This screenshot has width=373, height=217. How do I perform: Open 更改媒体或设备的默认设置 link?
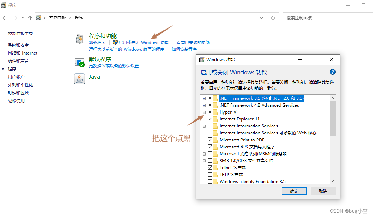(114, 66)
